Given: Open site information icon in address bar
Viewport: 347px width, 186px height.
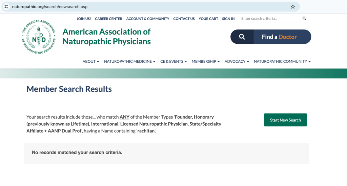Looking at the screenshot, I should (x=6, y=7).
